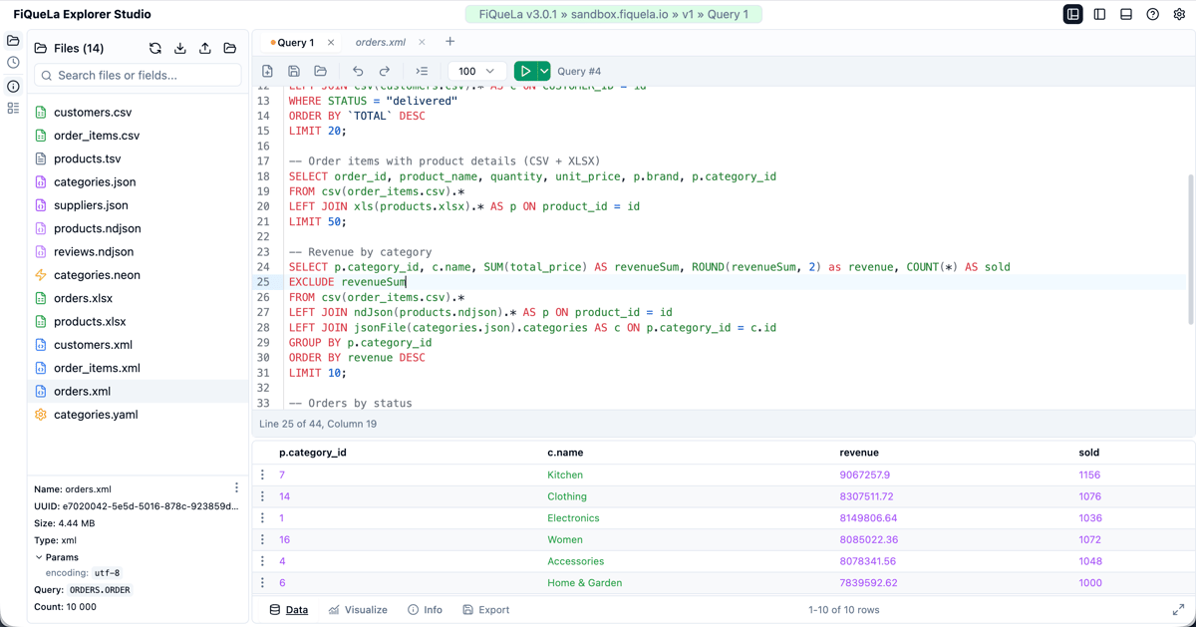
Task: Click the p.category_id column header
Action: point(313,453)
